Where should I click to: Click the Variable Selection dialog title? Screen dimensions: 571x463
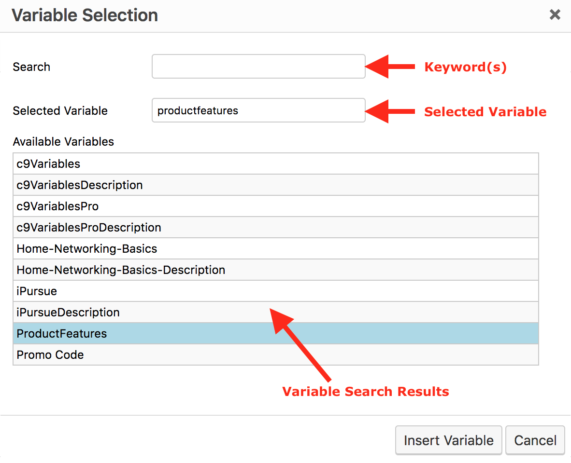pyautogui.click(x=85, y=15)
